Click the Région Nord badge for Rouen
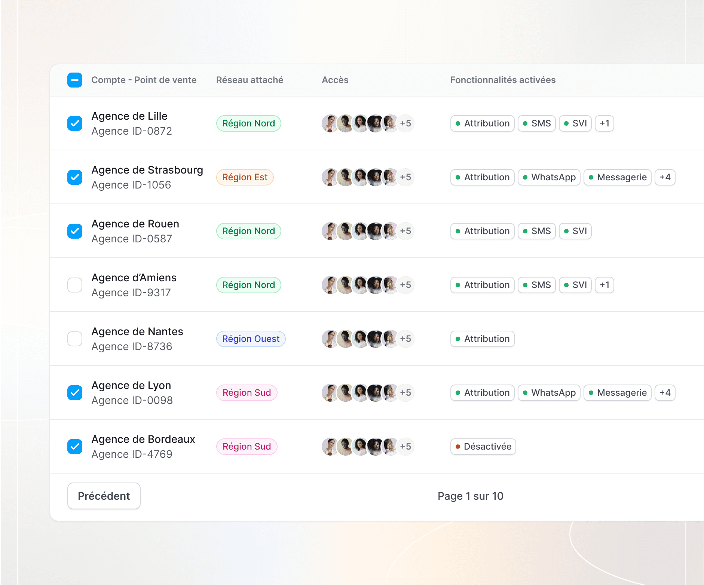Screen dimensions: 704x585 click(249, 231)
